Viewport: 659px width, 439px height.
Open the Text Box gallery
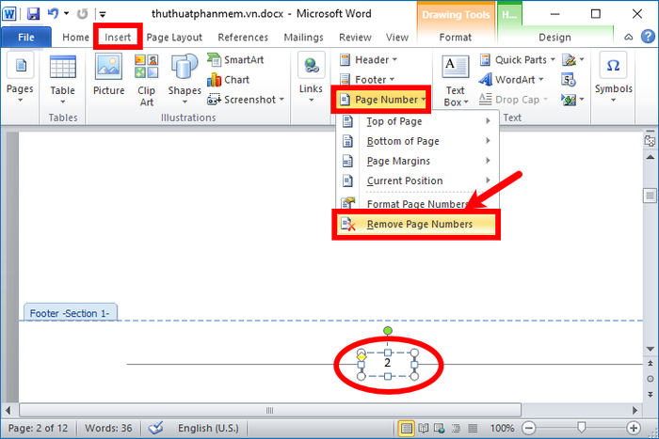pyautogui.click(x=455, y=80)
